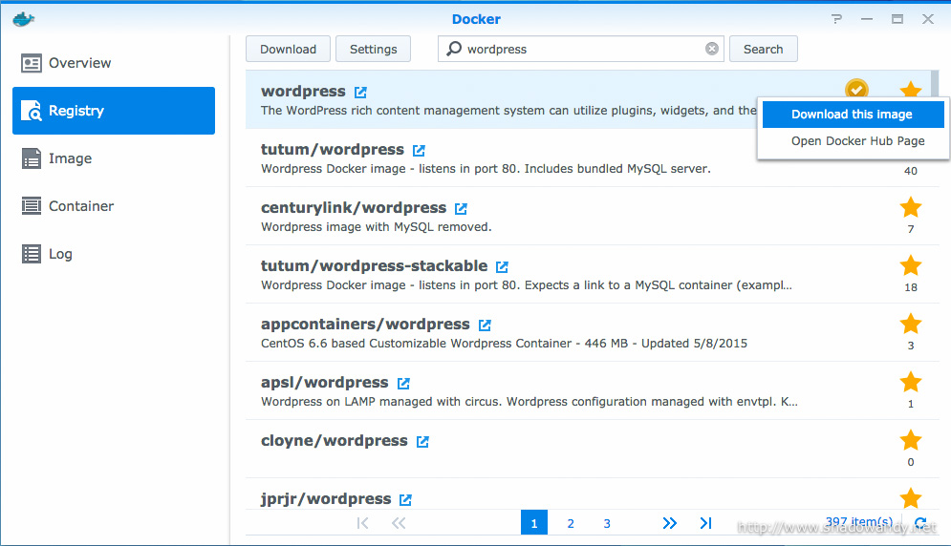Switch to the Image section

pos(114,158)
